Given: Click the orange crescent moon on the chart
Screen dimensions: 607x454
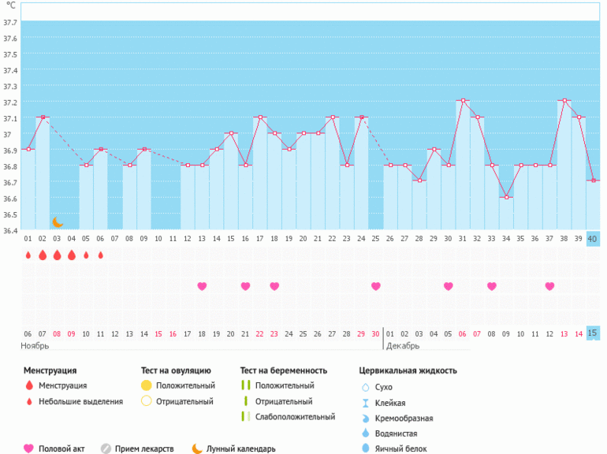Looking at the screenshot, I should coord(57,222).
